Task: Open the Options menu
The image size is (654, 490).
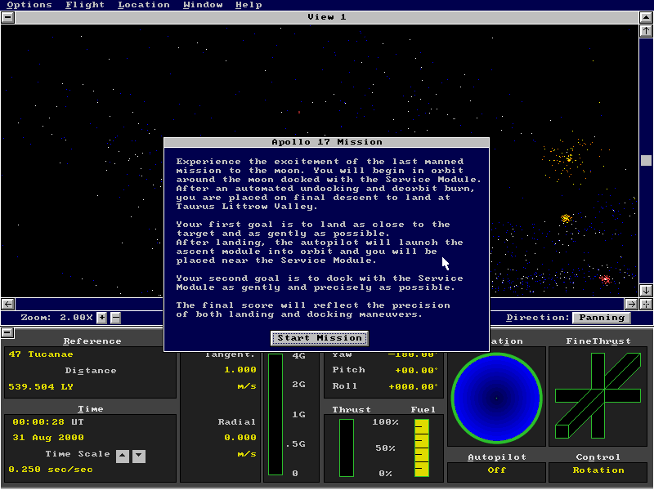Action: 29,5
